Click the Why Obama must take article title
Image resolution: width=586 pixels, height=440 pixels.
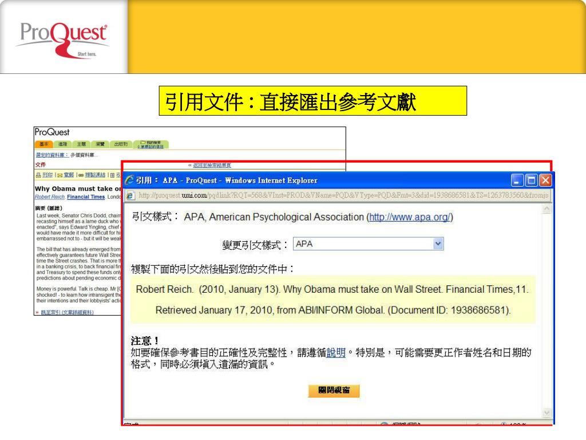[78, 188]
